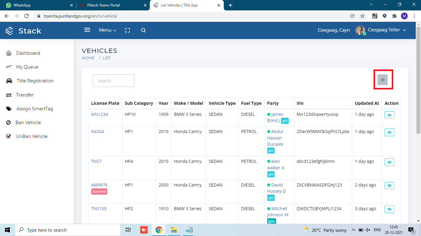421x236 pixels.
Task: Reload the page in Chrome
Action: point(27,16)
